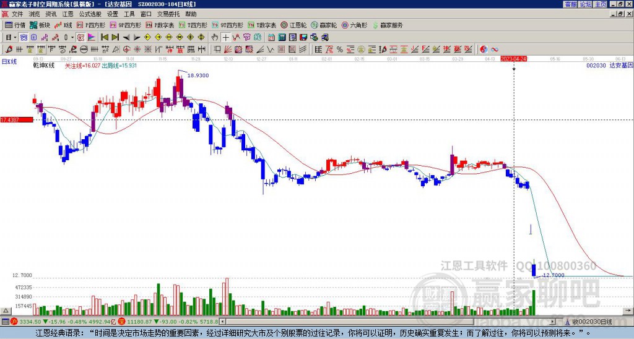Click the 论坛 forum button
Image resolution: width=634 pixels, height=339 pixels.
(x=586, y=4)
